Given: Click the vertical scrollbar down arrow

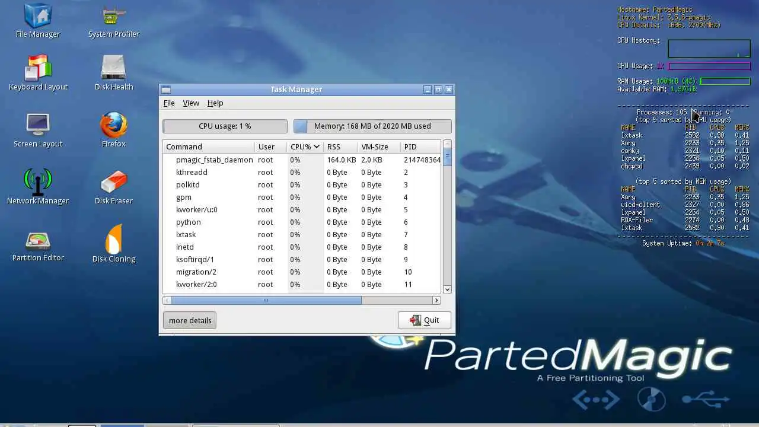Looking at the screenshot, I should 447,289.
